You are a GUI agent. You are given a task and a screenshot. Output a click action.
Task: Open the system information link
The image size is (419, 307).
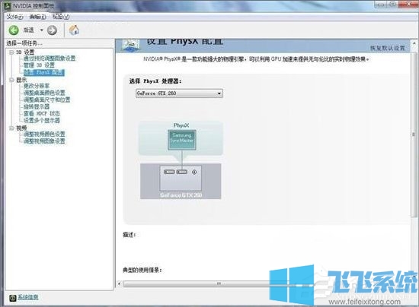coord(28,297)
